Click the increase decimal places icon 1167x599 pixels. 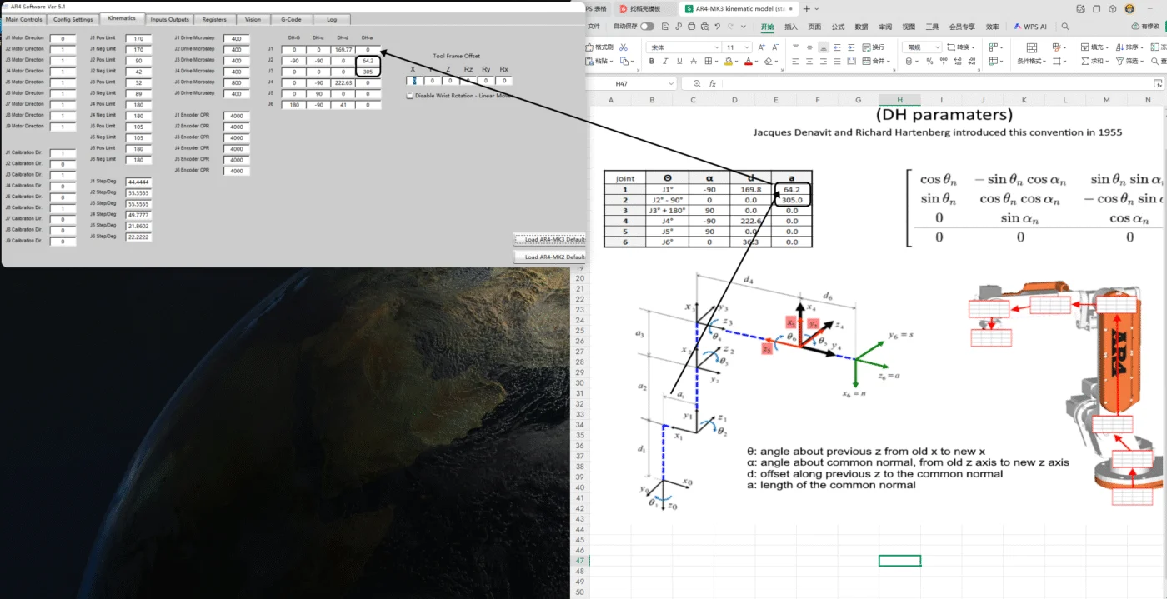pos(958,61)
